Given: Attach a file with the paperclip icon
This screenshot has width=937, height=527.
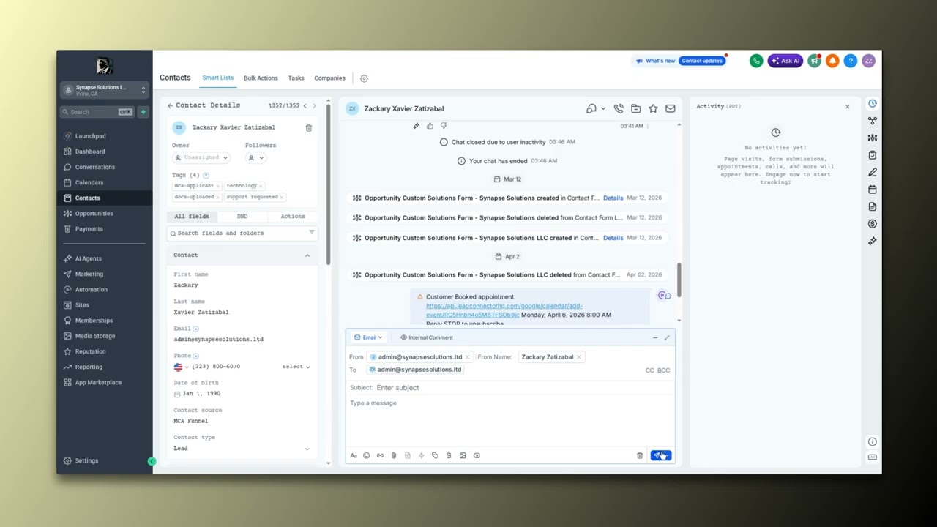Looking at the screenshot, I should click(394, 455).
